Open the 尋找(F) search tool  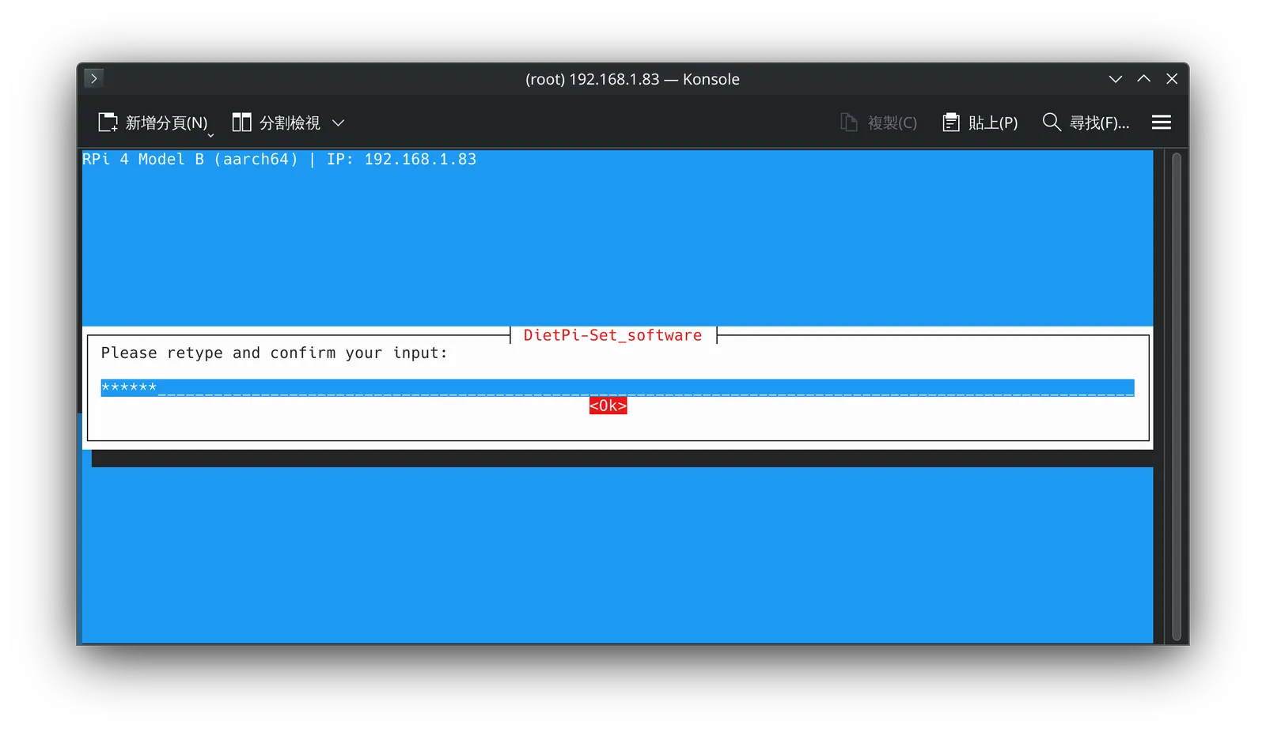coord(1086,123)
